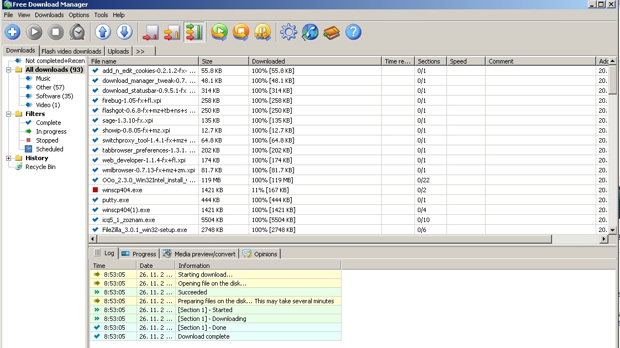Image resolution: width=620 pixels, height=348 pixels.
Task: Click the blue question mark help icon
Action: click(353, 32)
